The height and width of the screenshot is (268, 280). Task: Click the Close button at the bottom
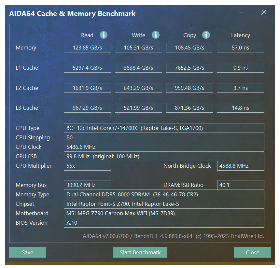click(253, 252)
